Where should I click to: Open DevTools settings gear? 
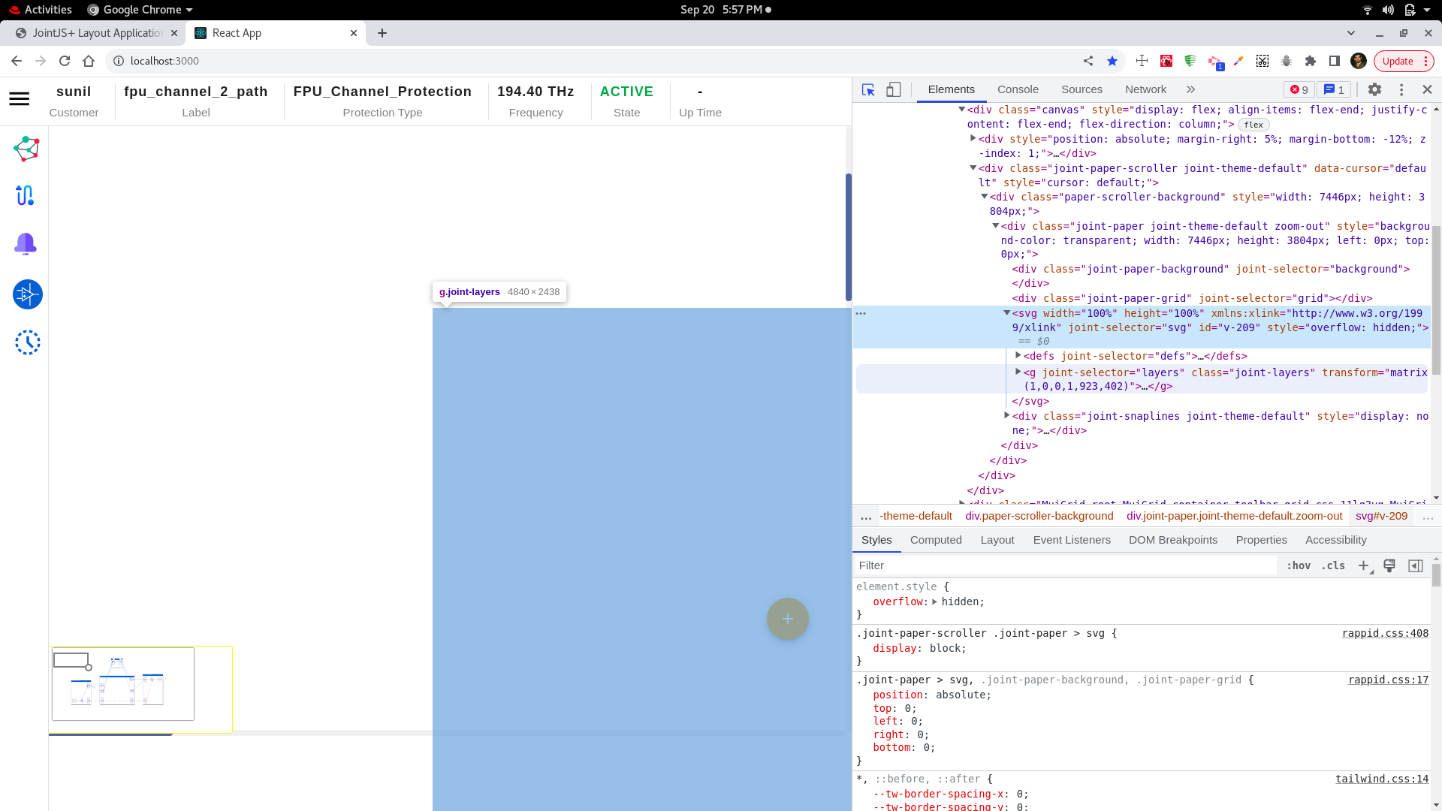tap(1375, 89)
